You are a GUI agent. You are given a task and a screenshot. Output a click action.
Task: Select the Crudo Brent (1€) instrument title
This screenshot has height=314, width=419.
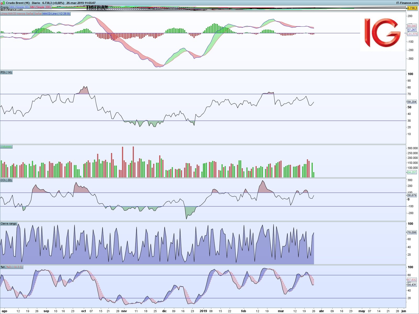(x=18, y=3)
